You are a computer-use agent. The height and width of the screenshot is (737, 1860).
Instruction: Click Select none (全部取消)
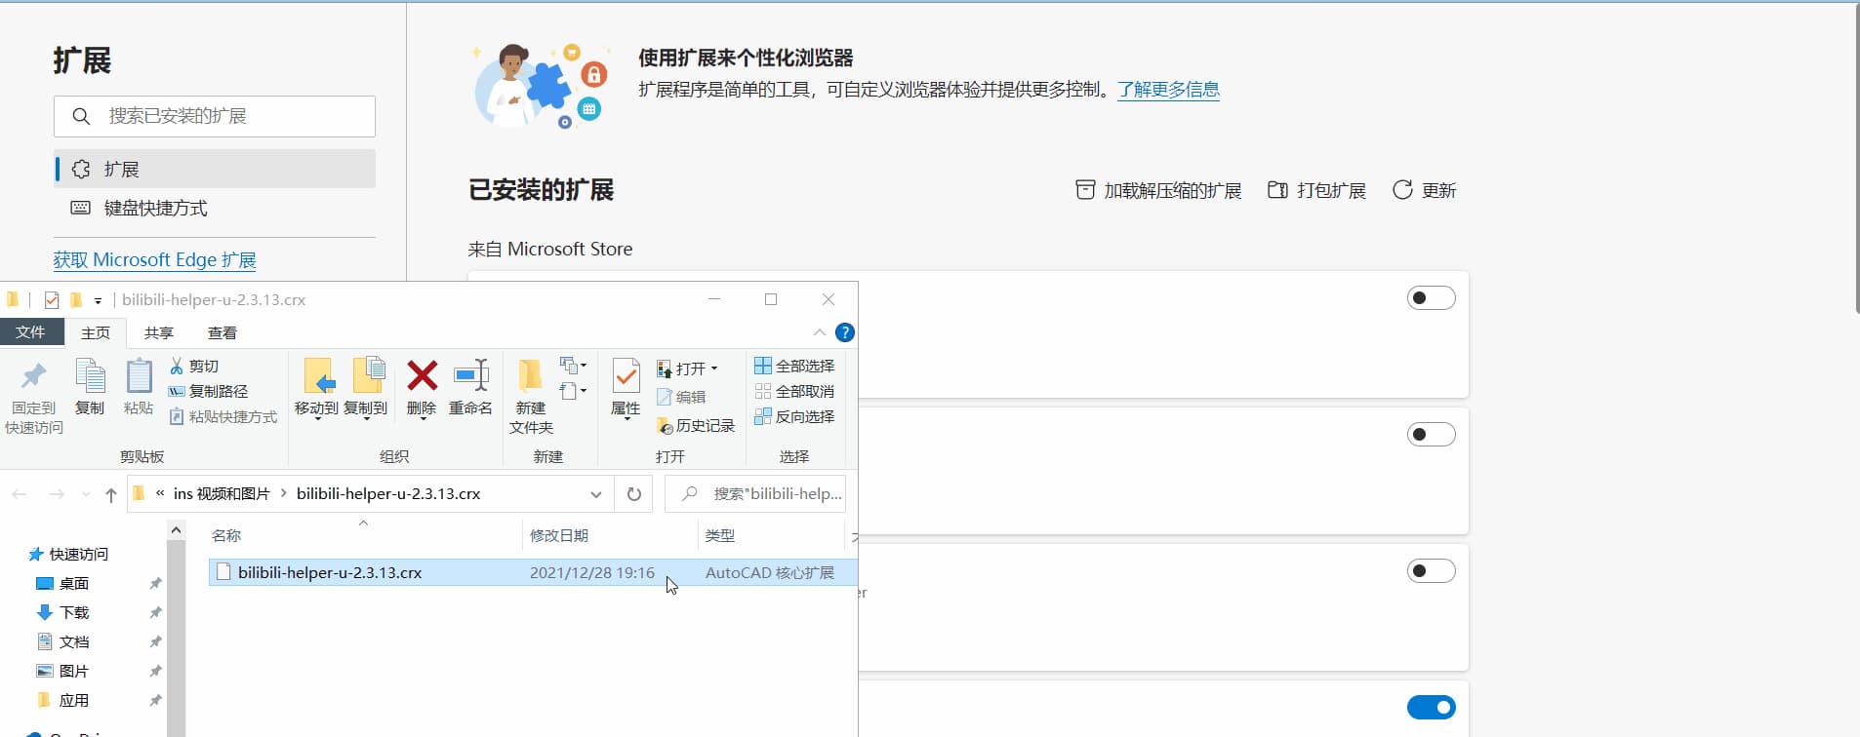point(794,391)
